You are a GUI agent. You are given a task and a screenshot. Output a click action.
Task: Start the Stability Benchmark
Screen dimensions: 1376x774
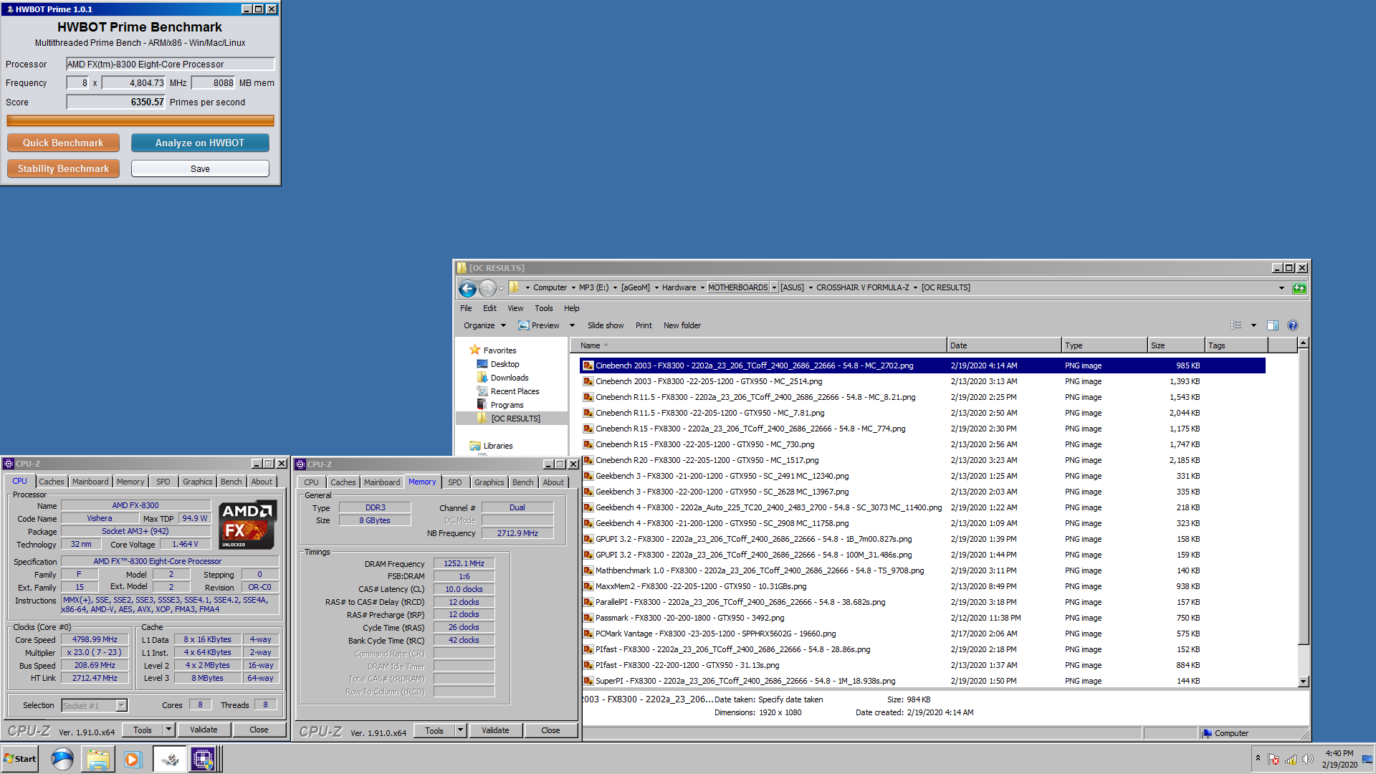tap(63, 168)
